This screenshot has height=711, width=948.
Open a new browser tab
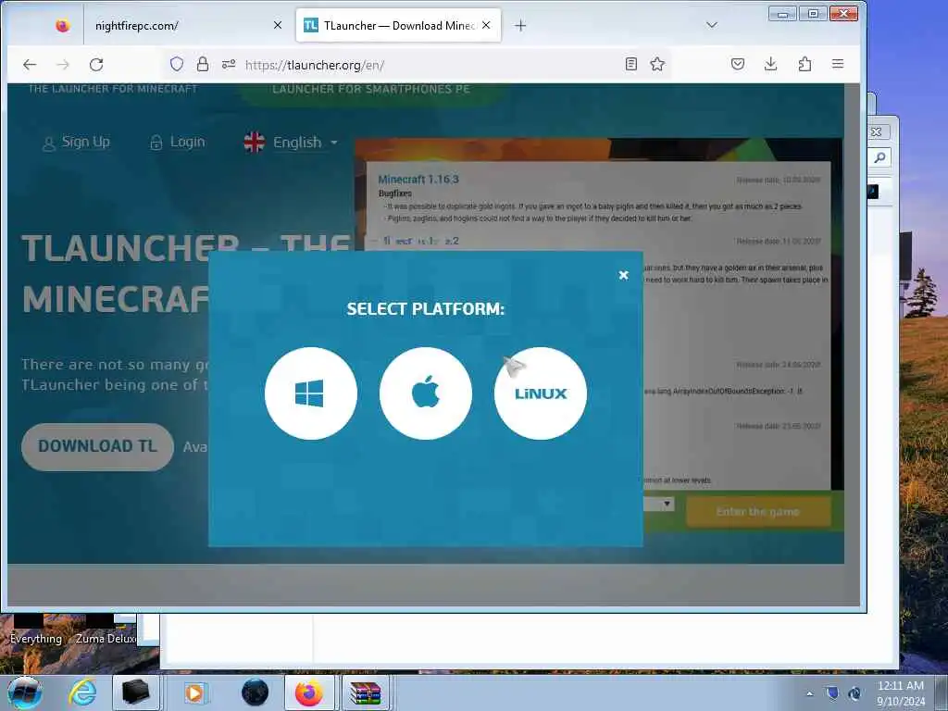(x=520, y=25)
